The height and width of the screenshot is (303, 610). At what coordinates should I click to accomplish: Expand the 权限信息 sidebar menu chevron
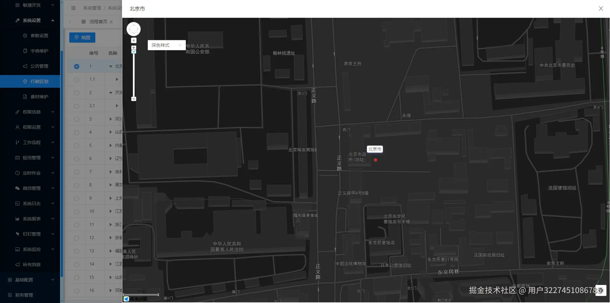tap(53, 112)
